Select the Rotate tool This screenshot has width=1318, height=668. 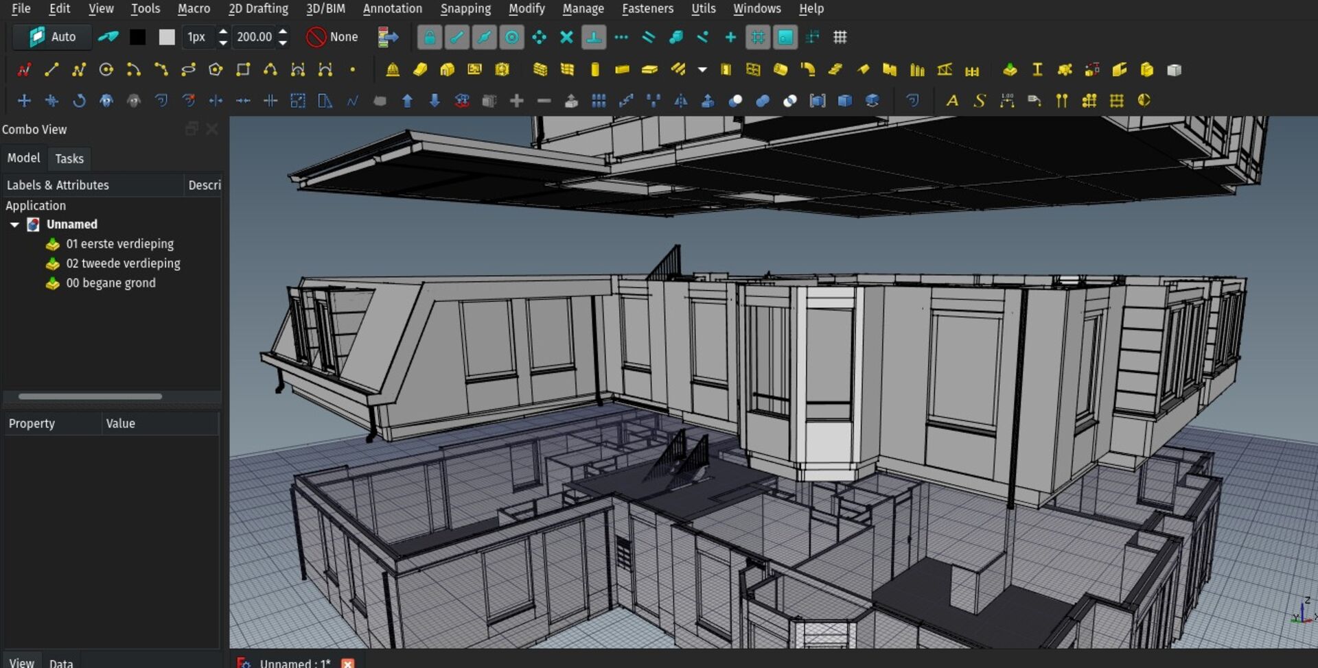click(79, 101)
